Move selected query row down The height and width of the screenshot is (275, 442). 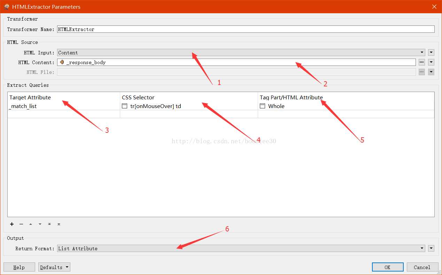pyautogui.click(x=40, y=224)
